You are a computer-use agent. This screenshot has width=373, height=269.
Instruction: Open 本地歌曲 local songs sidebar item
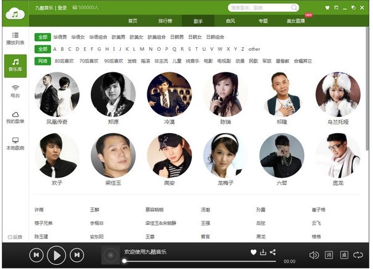pos(15,144)
